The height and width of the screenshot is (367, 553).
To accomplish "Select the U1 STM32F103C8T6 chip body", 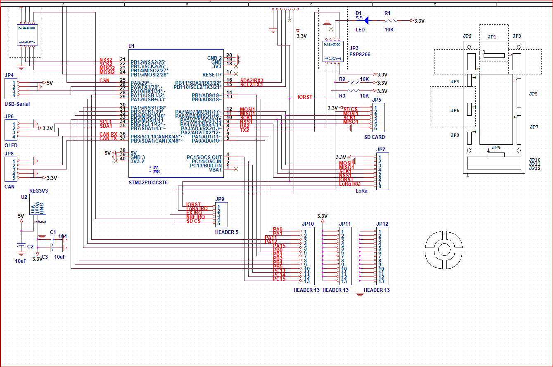I will (176, 114).
